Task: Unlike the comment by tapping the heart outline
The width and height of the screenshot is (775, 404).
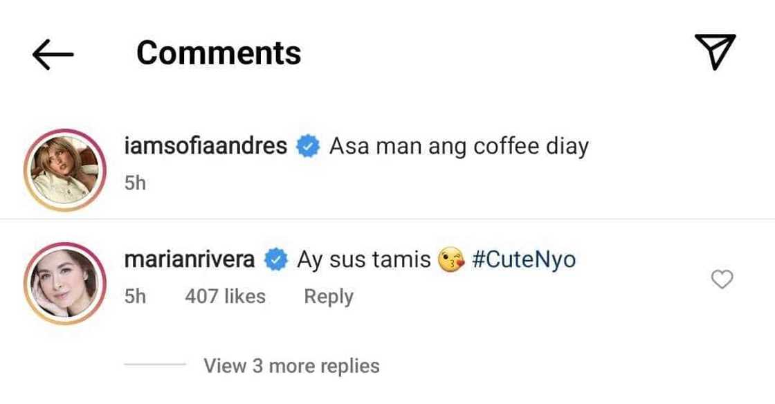Action: click(722, 279)
